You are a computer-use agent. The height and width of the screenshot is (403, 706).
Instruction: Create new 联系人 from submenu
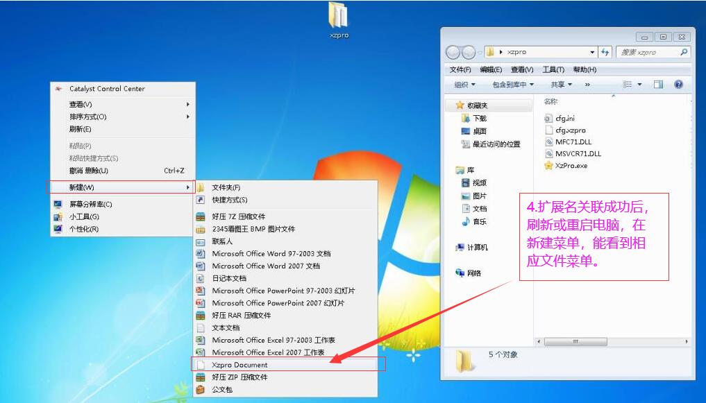285,241
